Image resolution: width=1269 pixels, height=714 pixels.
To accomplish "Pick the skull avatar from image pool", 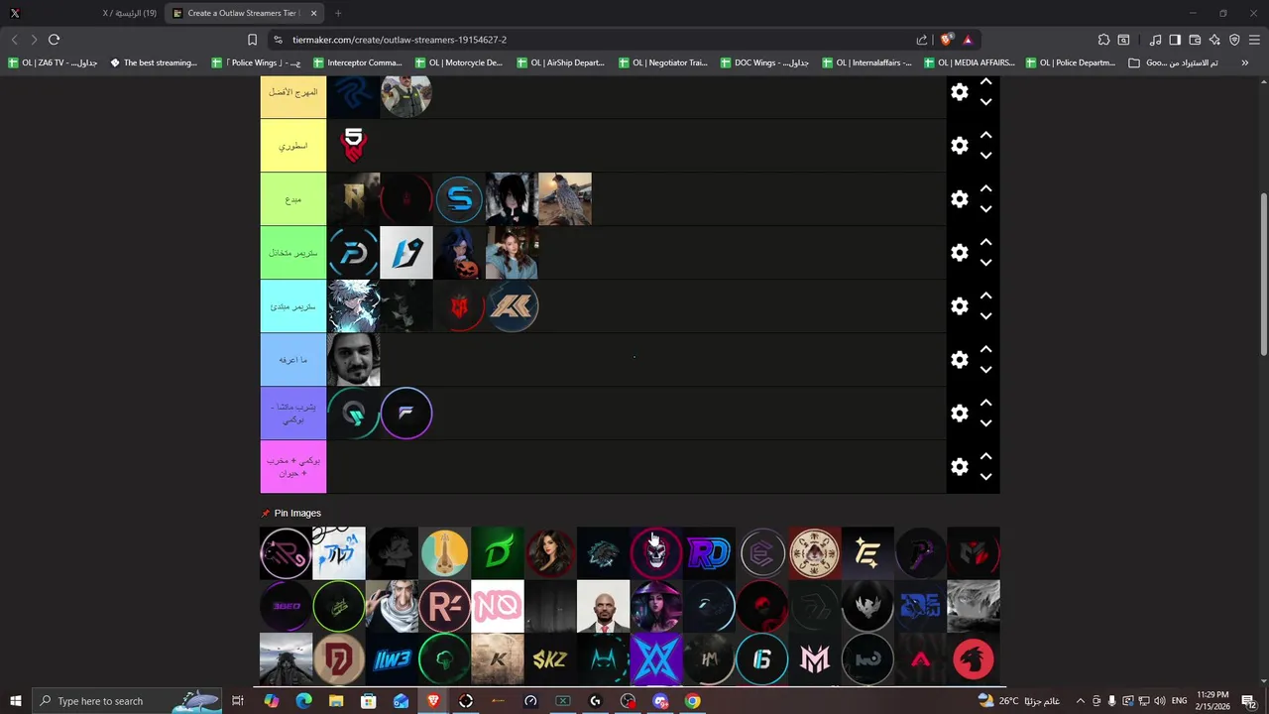I will (656, 553).
